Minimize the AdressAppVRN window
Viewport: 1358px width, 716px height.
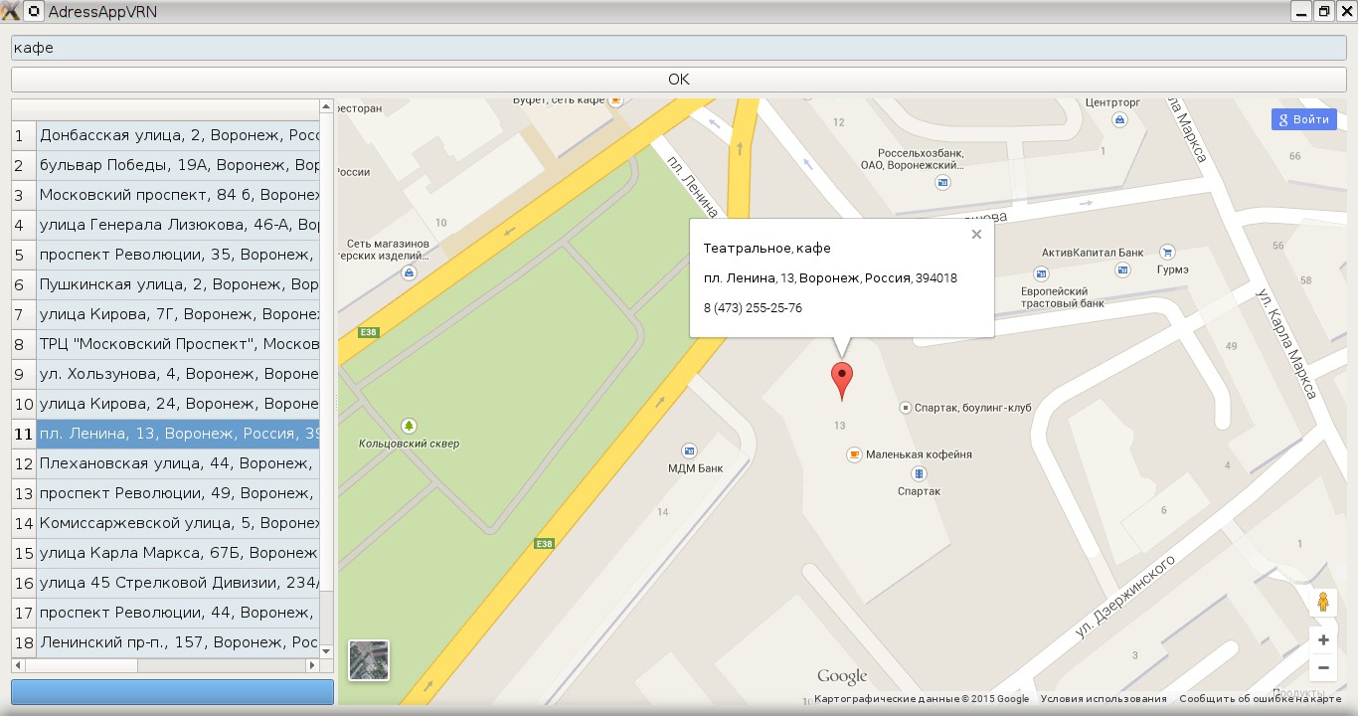click(1300, 12)
